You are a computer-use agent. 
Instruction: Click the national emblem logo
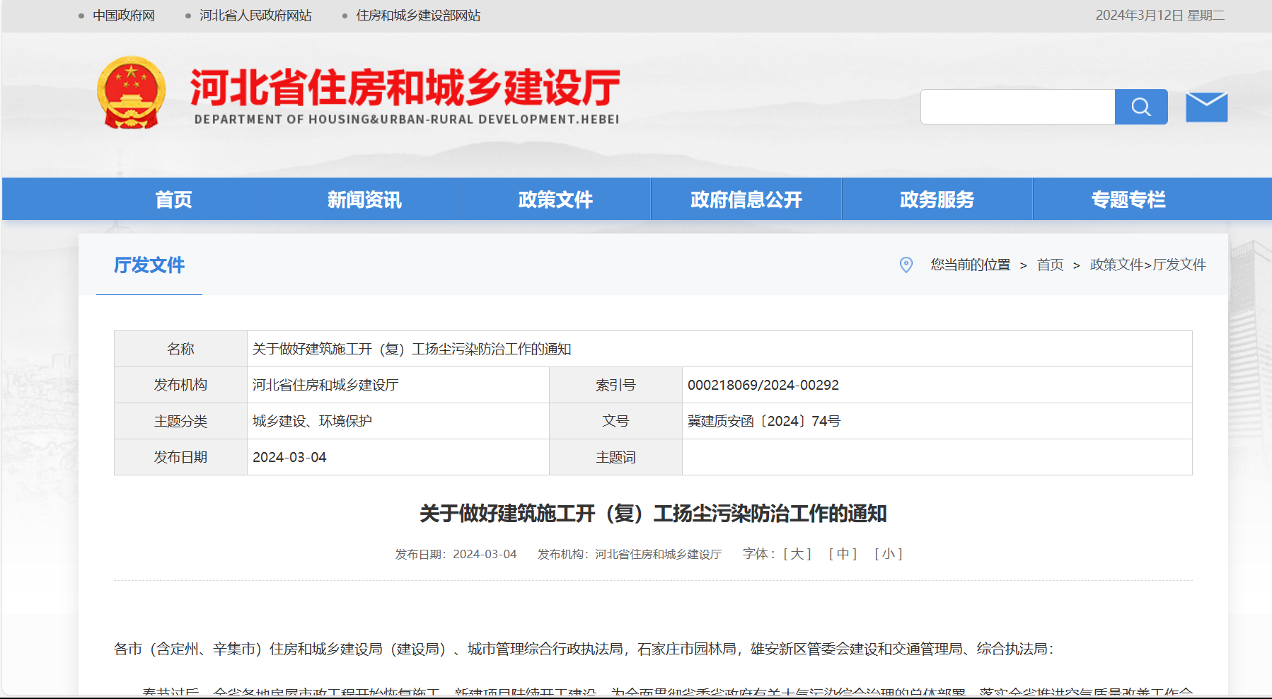(132, 93)
